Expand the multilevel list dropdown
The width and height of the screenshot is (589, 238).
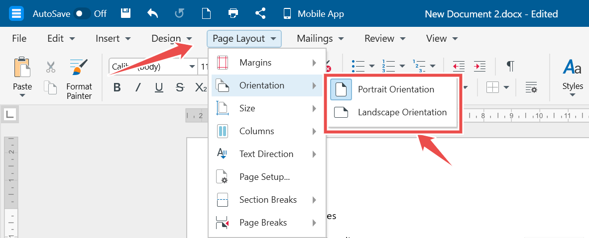[x=433, y=67]
